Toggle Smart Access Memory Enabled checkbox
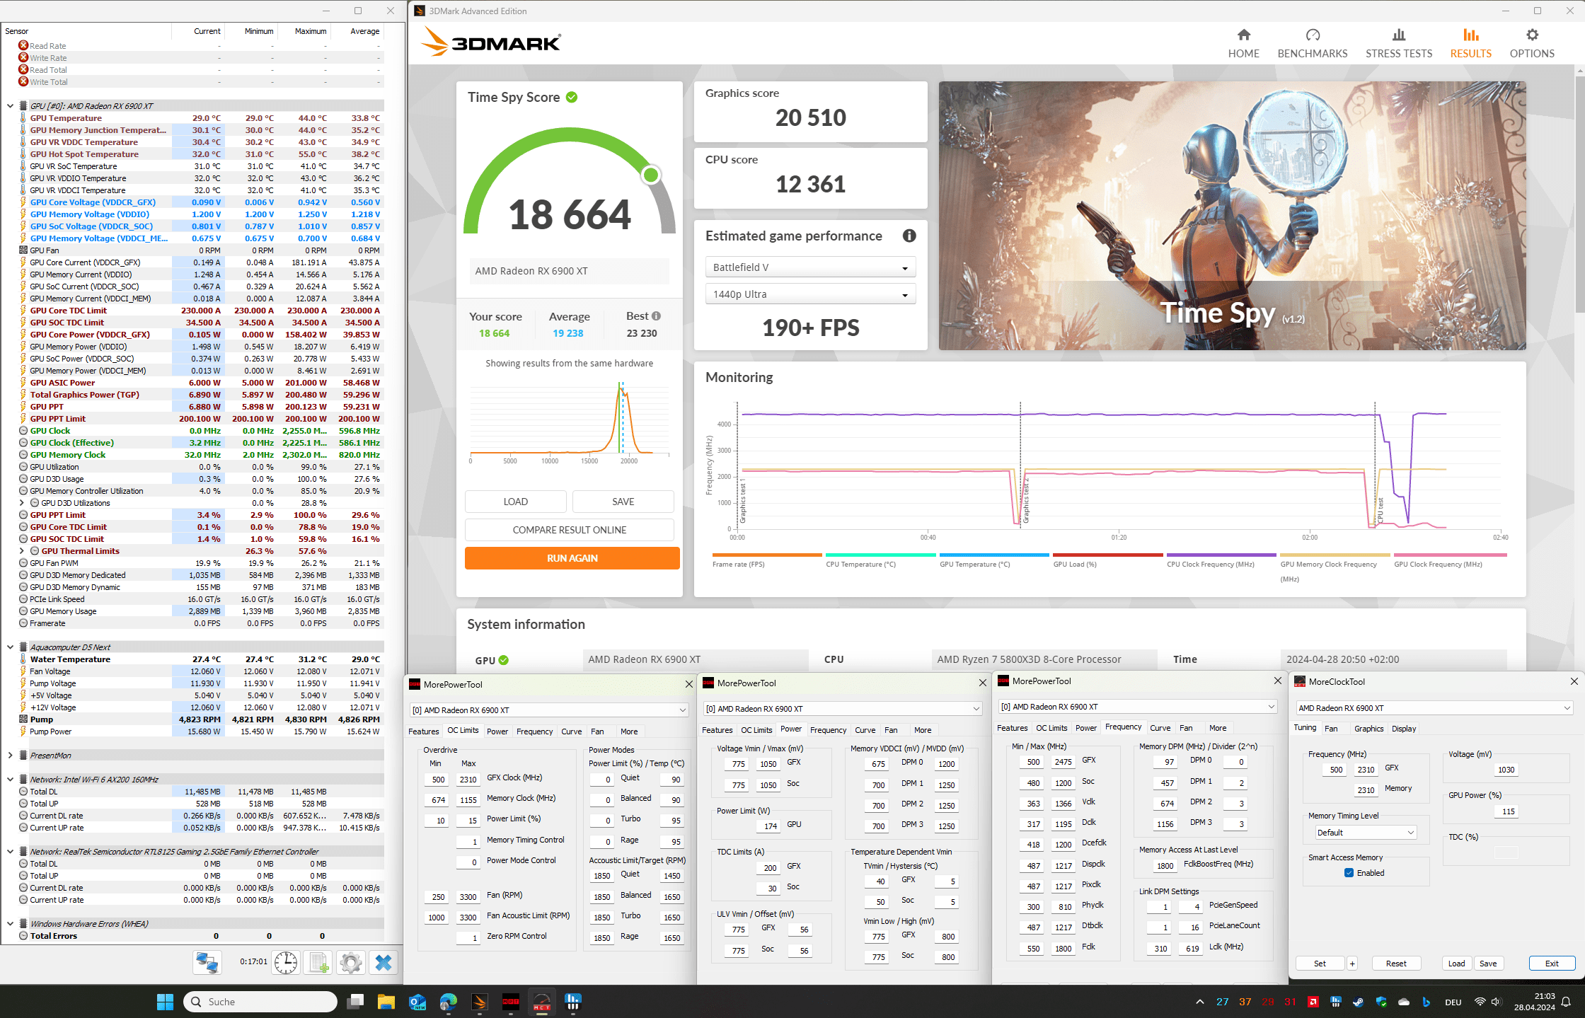Viewport: 1585px width, 1018px height. tap(1349, 873)
